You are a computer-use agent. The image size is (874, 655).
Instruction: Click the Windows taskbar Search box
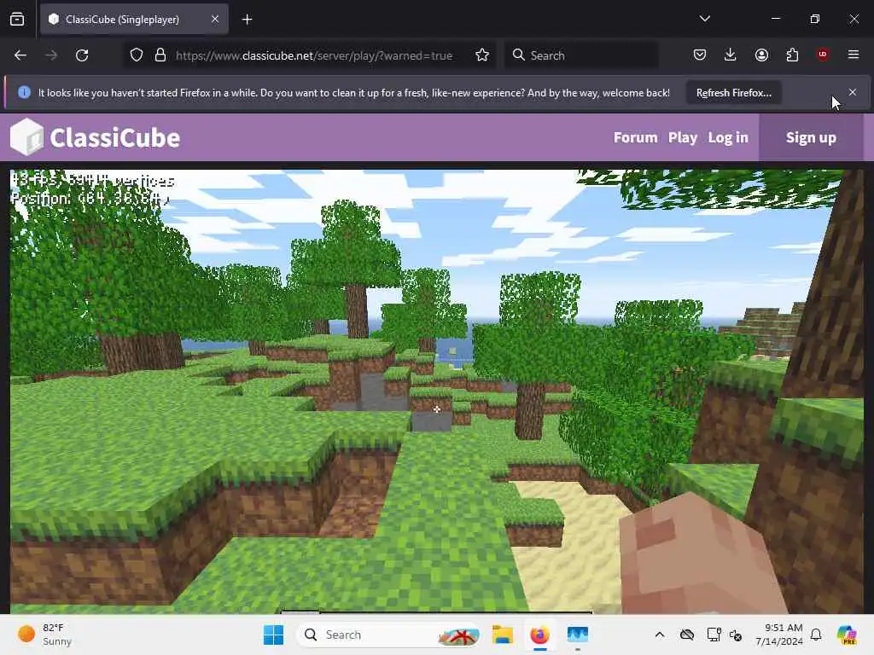389,635
